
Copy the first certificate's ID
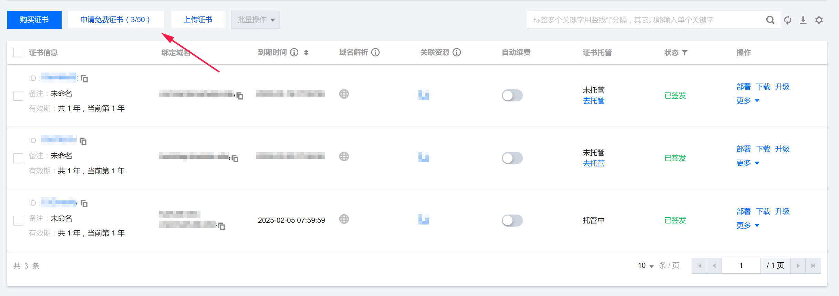[84, 79]
